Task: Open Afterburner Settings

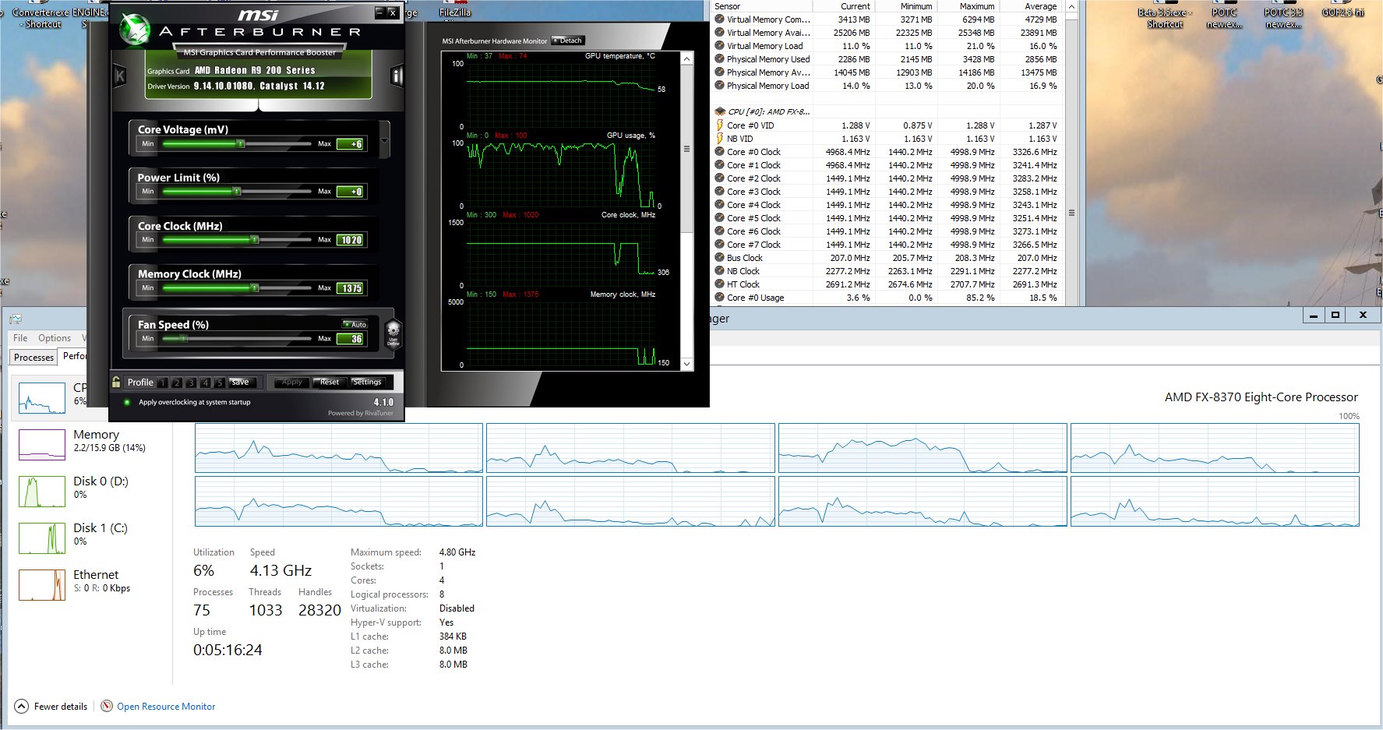Action: click(x=366, y=382)
